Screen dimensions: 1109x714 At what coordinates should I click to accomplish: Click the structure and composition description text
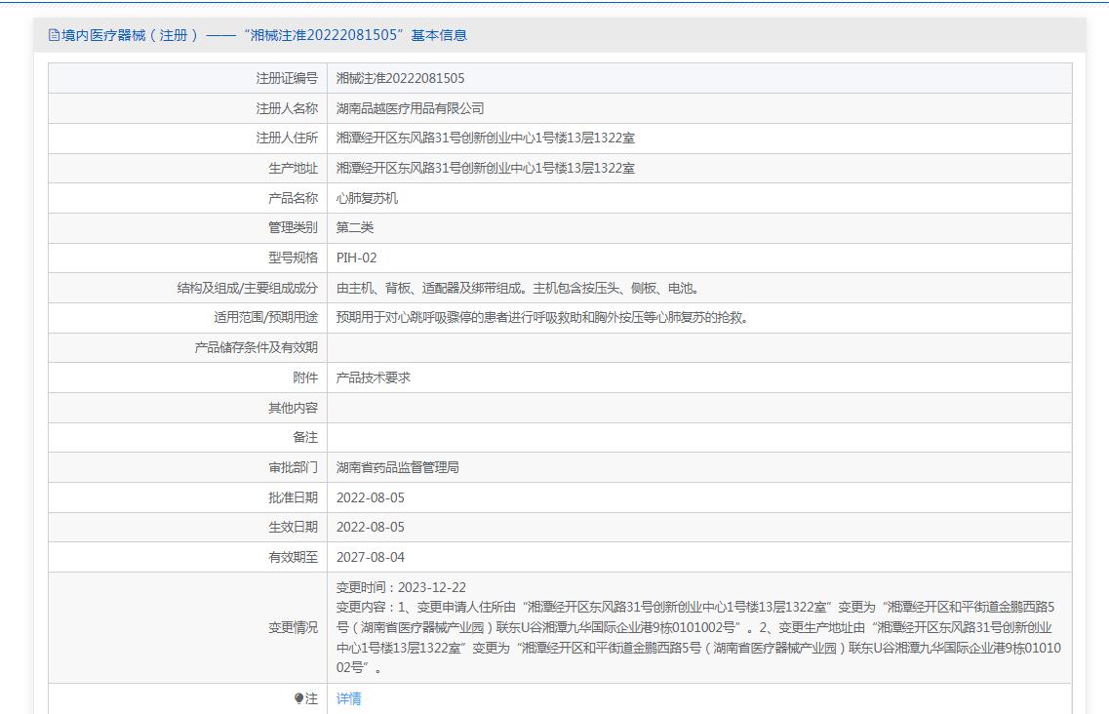tap(518, 288)
